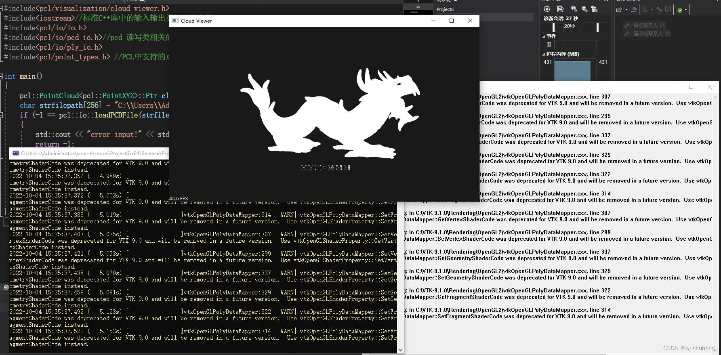This screenshot has width=721, height=355.
Task: Minimize the white log window
Action: coord(673,87)
